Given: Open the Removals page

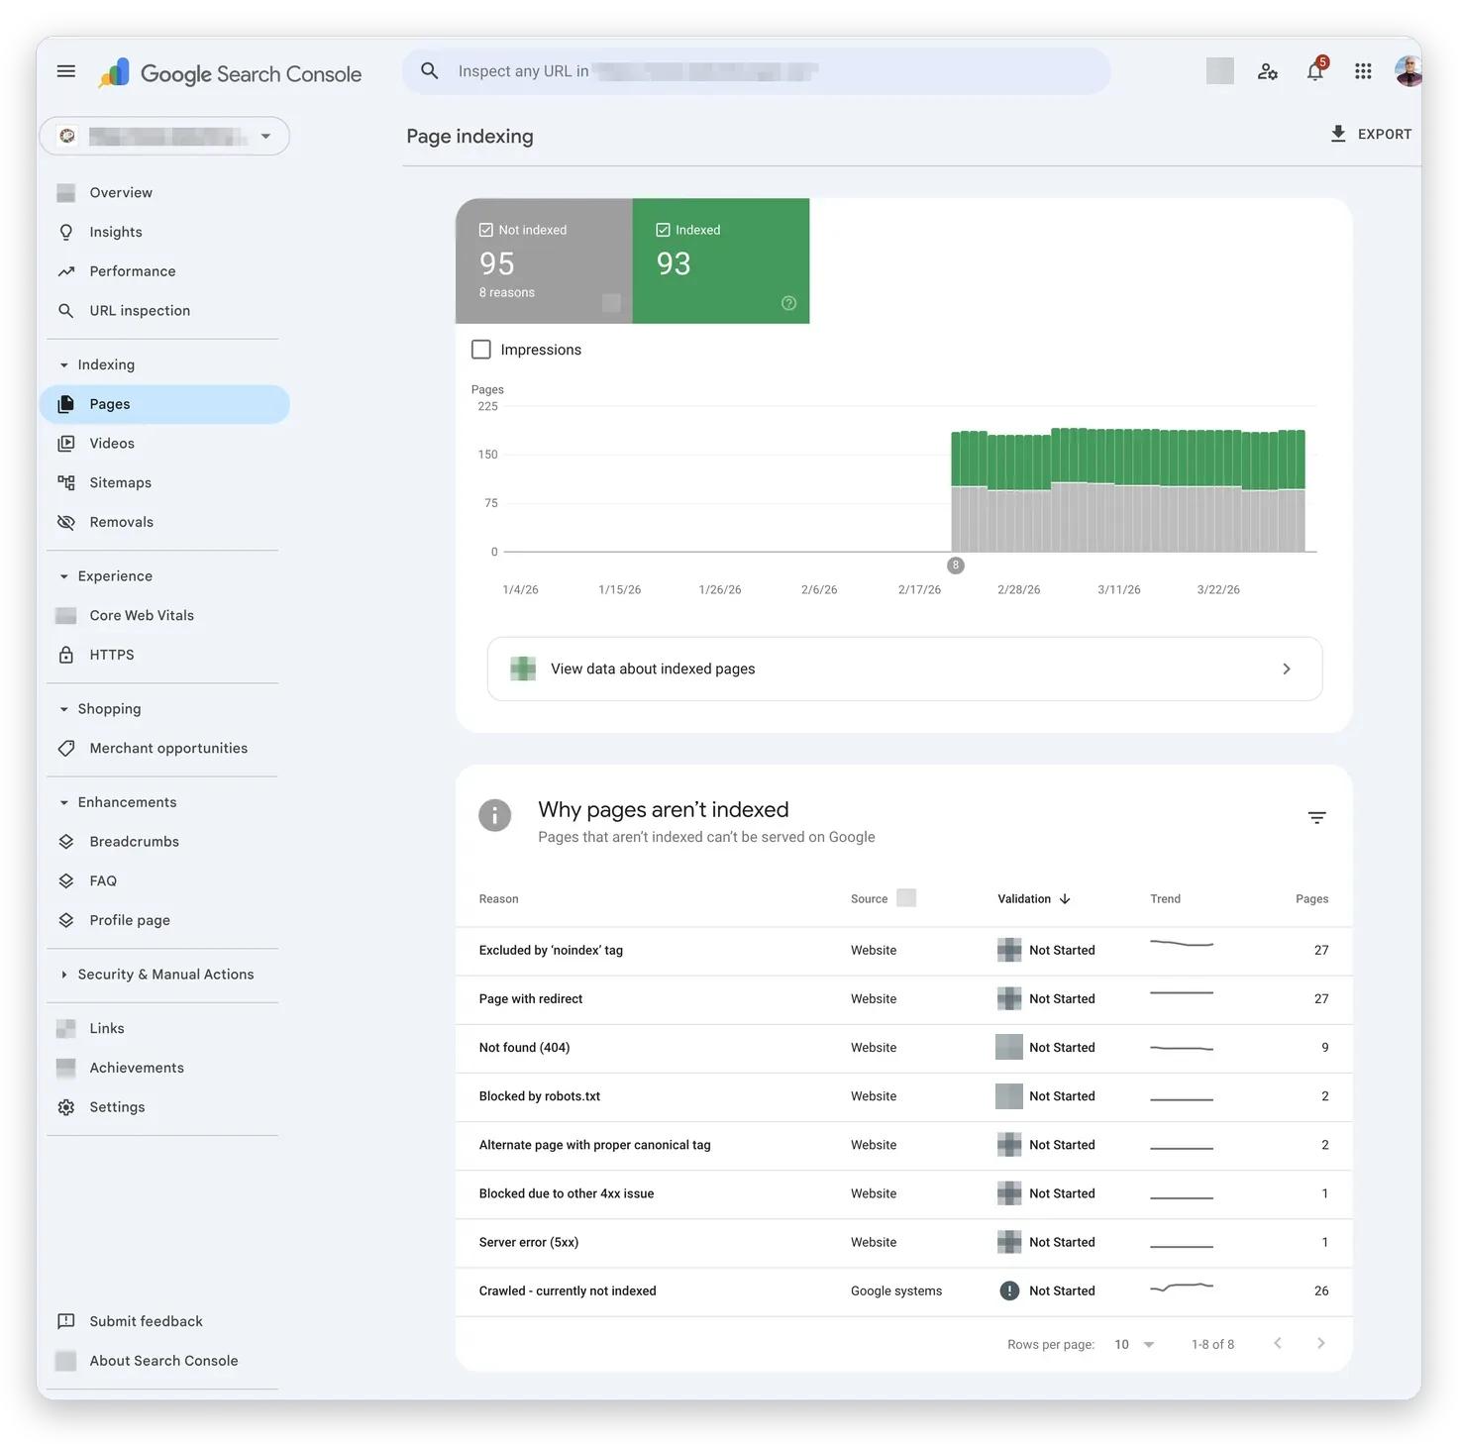Looking at the screenshot, I should [164, 522].
